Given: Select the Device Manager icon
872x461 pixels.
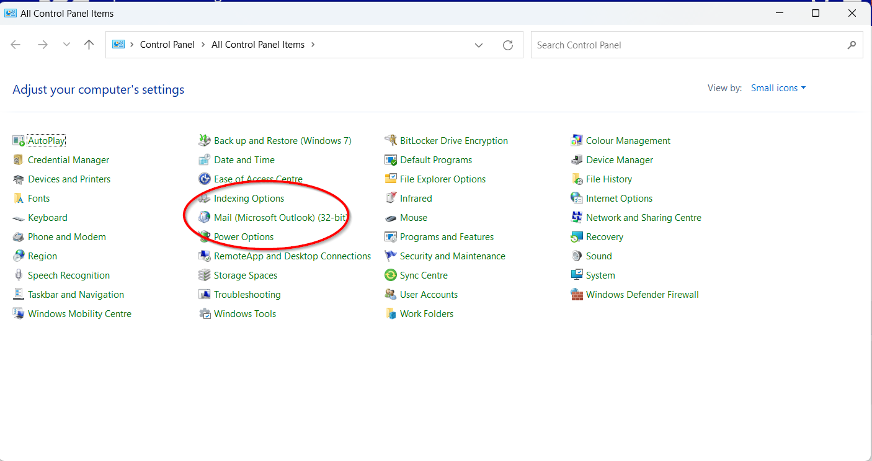Looking at the screenshot, I should tap(577, 160).
